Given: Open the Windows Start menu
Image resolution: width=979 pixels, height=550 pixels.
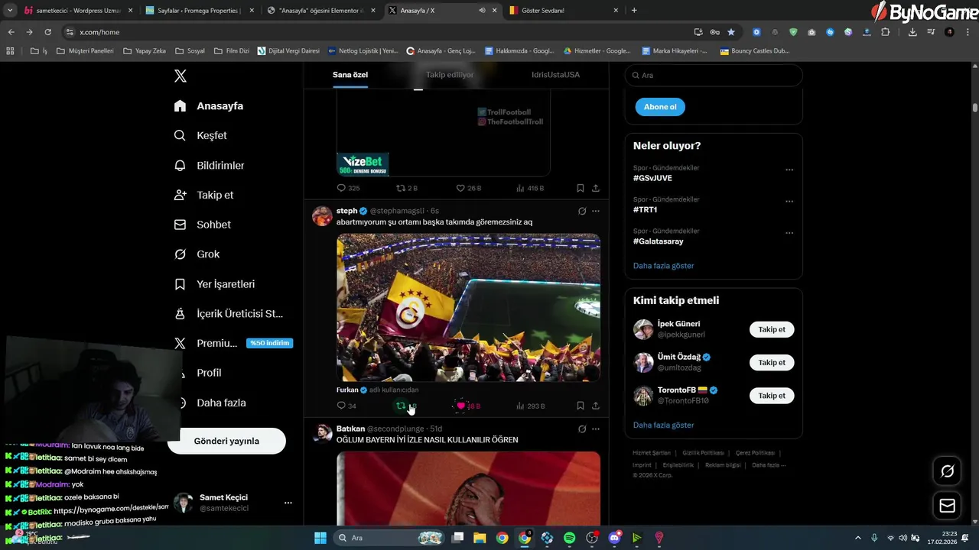Looking at the screenshot, I should tap(320, 538).
